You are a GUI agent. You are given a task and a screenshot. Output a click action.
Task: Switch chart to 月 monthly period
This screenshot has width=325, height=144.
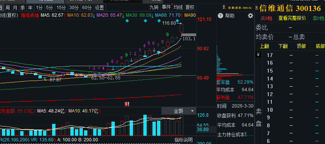(x=15, y=8)
